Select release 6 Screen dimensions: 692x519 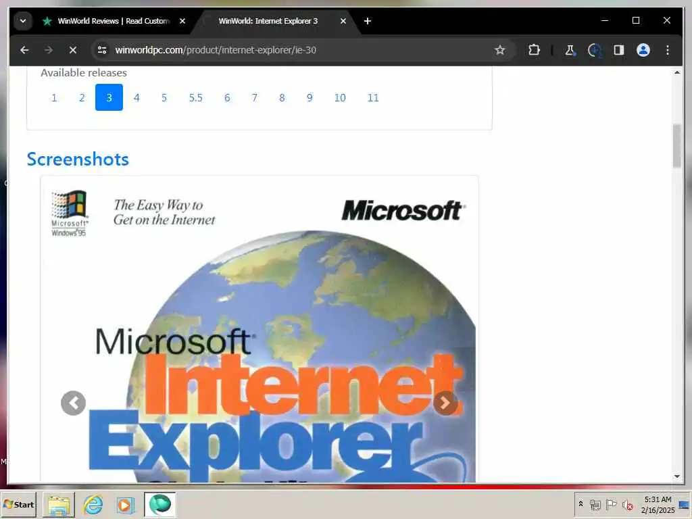click(x=227, y=97)
